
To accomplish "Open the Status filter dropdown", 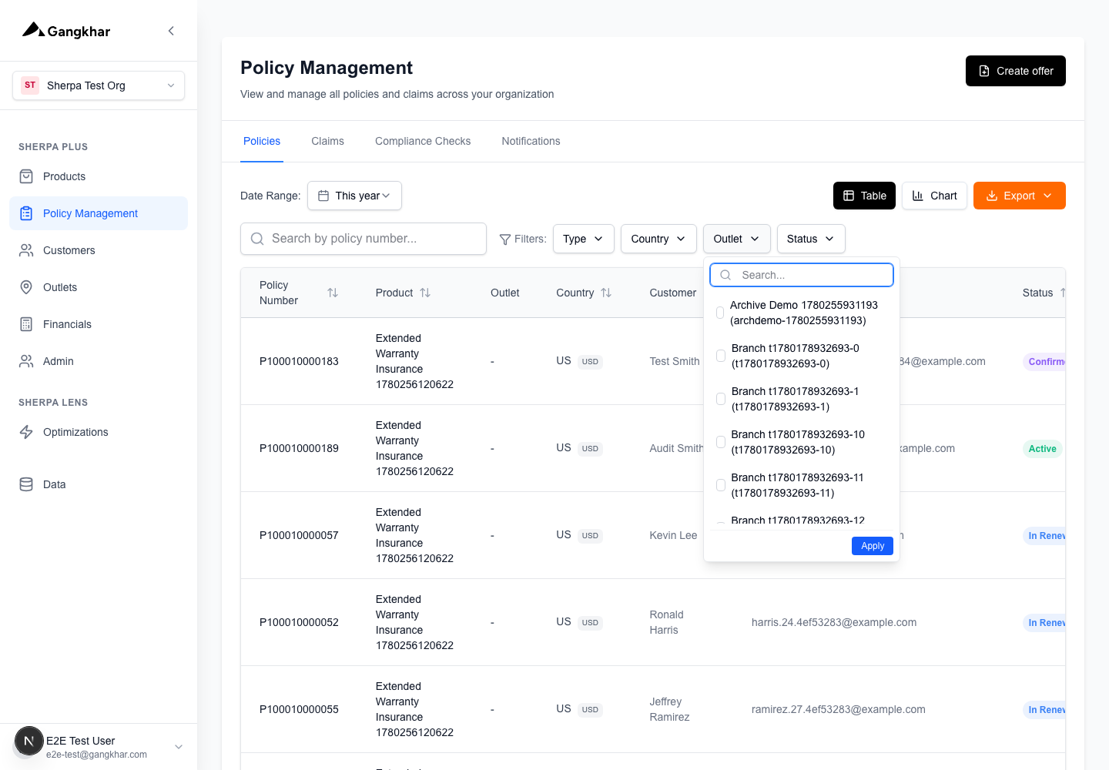I will (811, 239).
